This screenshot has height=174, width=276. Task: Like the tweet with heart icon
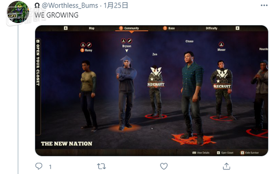164,166
